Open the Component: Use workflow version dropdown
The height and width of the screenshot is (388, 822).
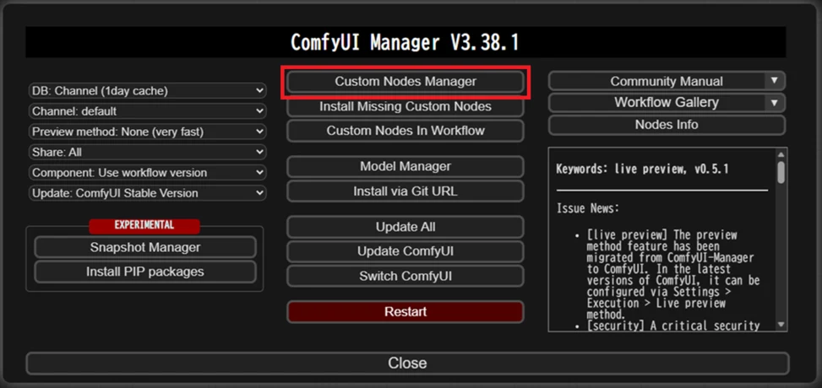tap(147, 172)
